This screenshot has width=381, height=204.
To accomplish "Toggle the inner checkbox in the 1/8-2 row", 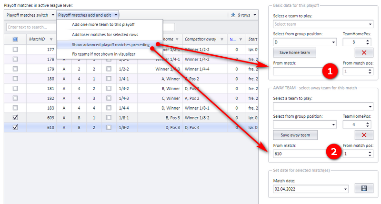I will click(x=109, y=127).
